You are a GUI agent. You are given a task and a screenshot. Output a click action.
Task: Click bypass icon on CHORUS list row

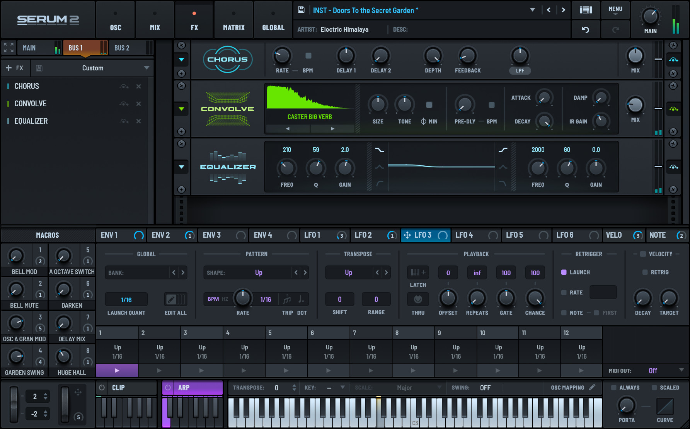coord(124,87)
